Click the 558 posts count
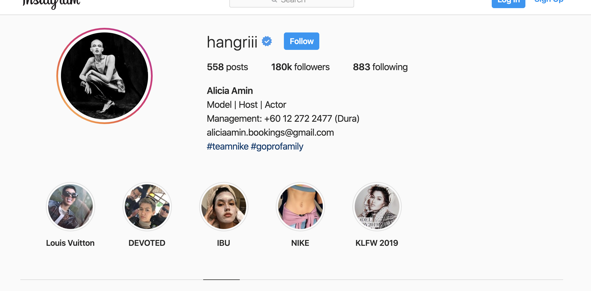Viewport: 591px width, 291px height. 227,67
